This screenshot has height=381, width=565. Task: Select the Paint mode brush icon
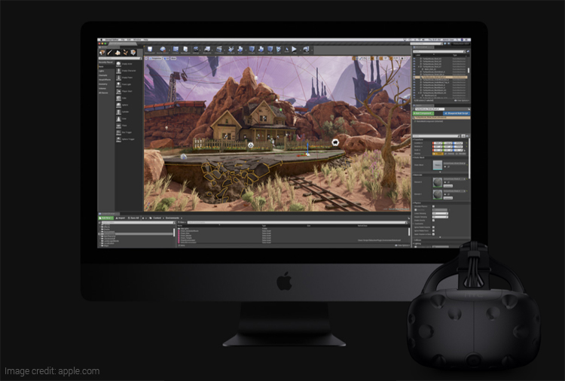(110, 52)
